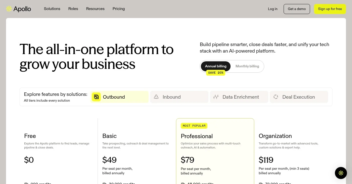Click the Get a demo button

(x=297, y=9)
